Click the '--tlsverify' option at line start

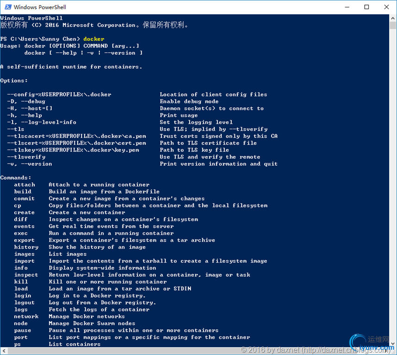tap(26, 157)
